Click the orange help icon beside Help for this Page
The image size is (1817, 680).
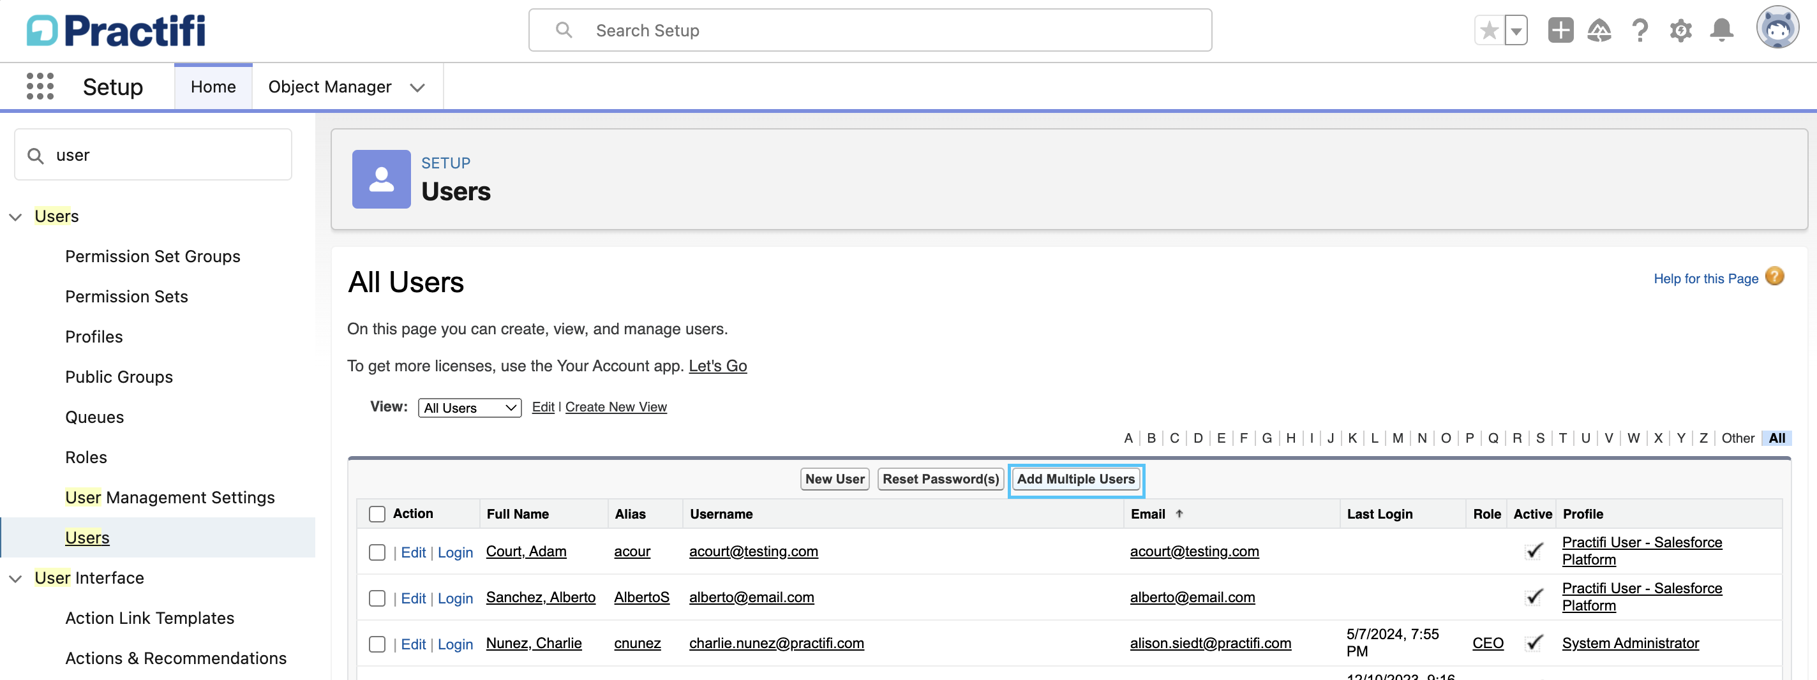pos(1775,276)
